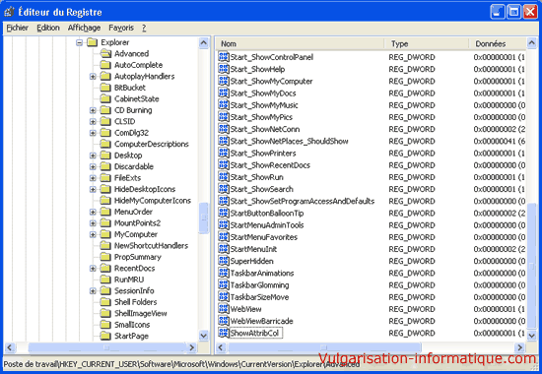
Task: Click the folder icon of BitBucket
Action: click(105, 88)
